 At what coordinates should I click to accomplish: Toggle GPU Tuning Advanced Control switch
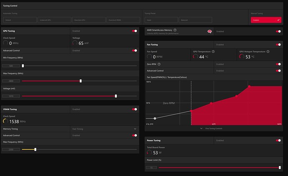(x=135, y=50)
